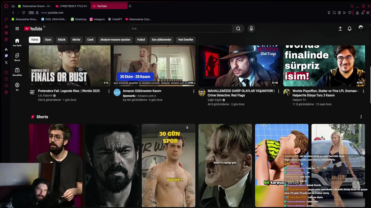Open Twitch in the Opera sidebar
371x208 pixels.
coord(6,56)
